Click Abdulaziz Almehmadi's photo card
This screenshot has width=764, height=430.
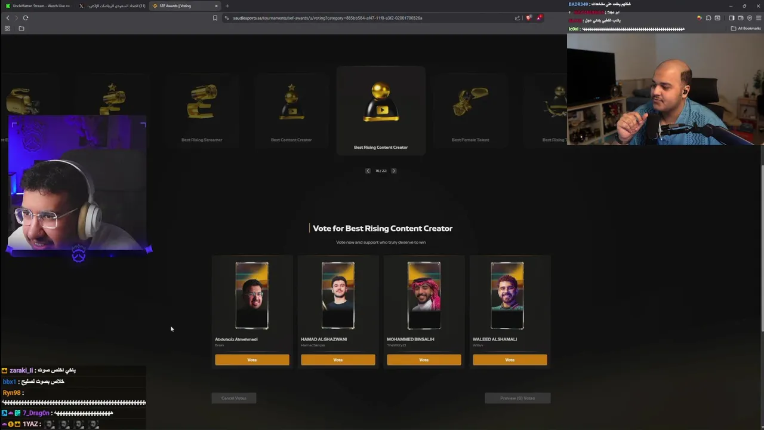pos(252,296)
